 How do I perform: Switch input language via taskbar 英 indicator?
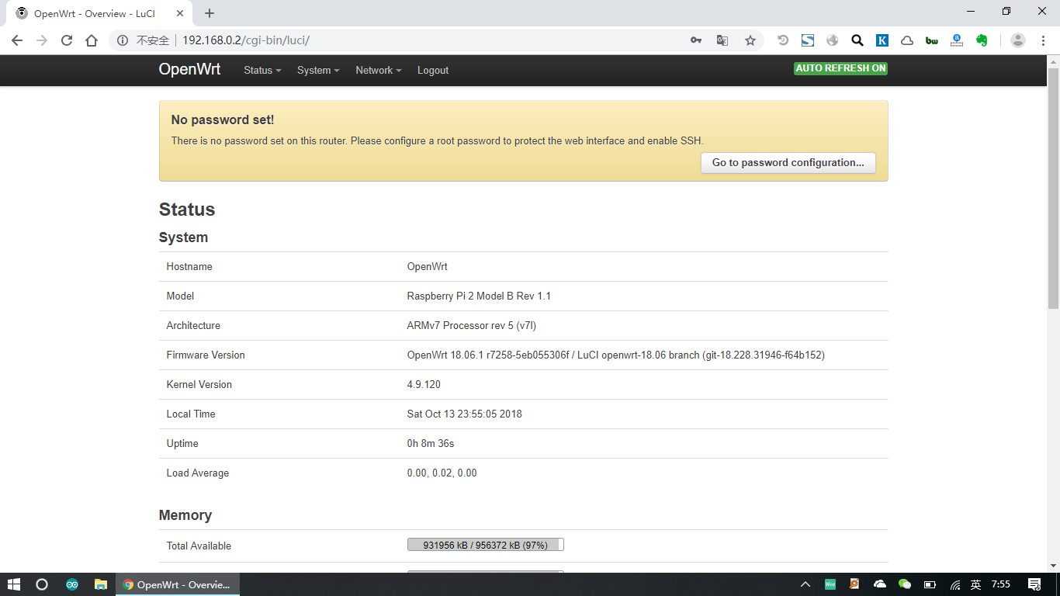[975, 584]
